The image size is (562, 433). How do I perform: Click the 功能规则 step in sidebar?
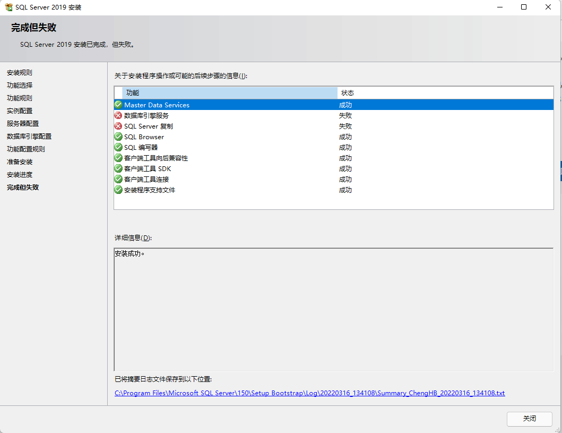tap(20, 98)
